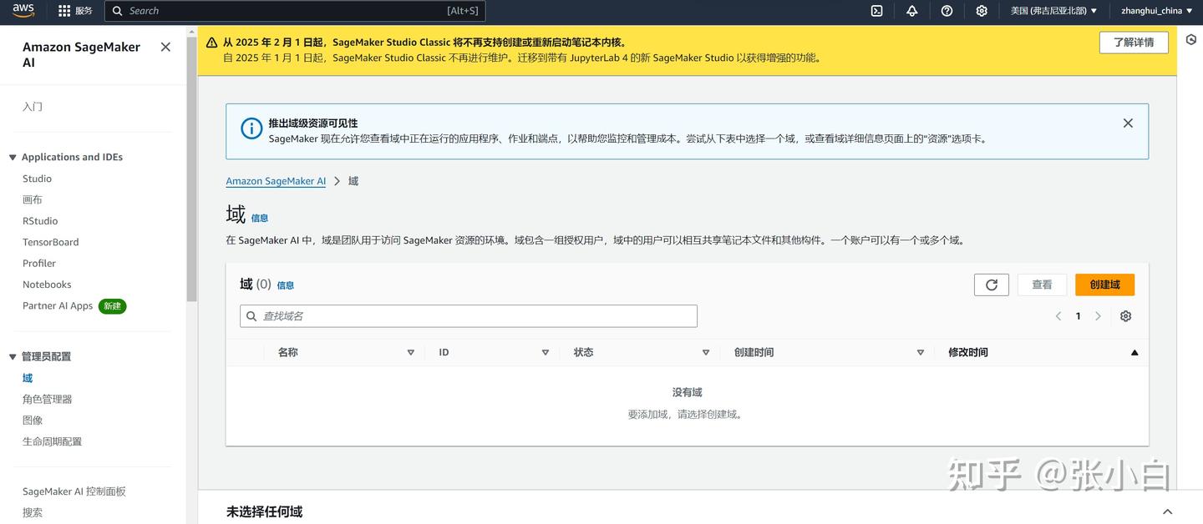The width and height of the screenshot is (1203, 524).
Task: Open the notifications bell
Action: pos(911,11)
